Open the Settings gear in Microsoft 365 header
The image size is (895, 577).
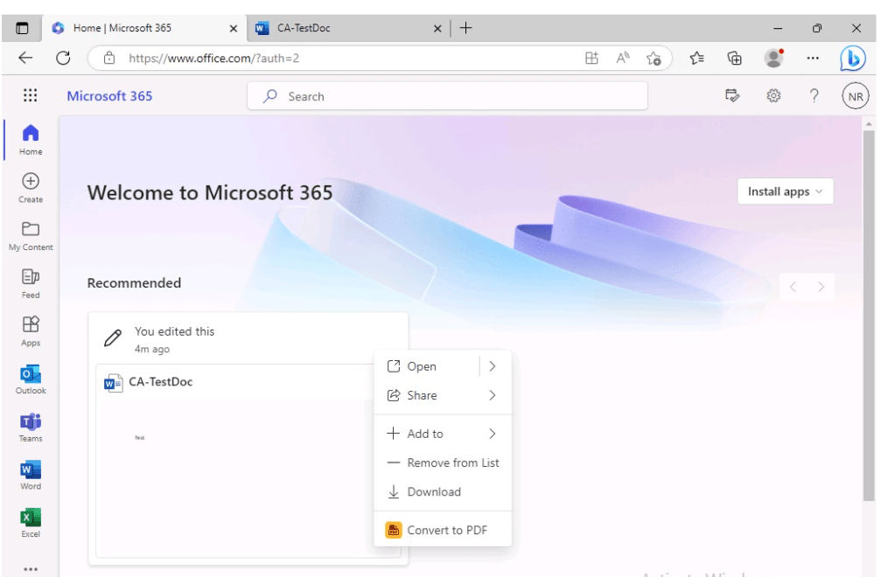773,96
